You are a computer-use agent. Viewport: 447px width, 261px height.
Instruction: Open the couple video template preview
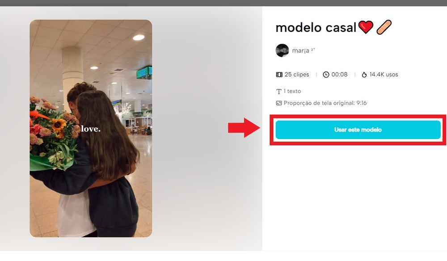pos(91,128)
